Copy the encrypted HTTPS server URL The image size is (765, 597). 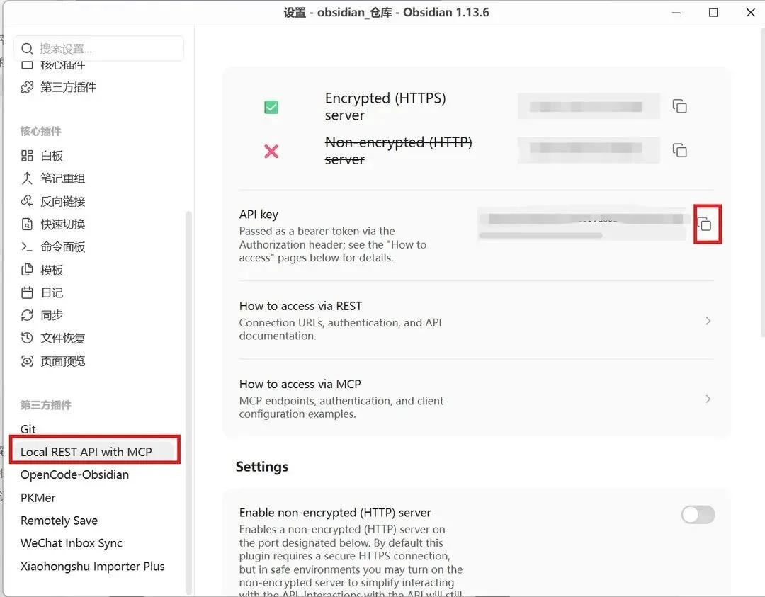click(679, 106)
